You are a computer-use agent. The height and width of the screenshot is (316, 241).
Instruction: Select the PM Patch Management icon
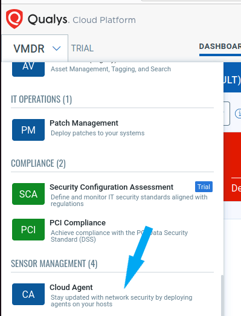pos(28,130)
